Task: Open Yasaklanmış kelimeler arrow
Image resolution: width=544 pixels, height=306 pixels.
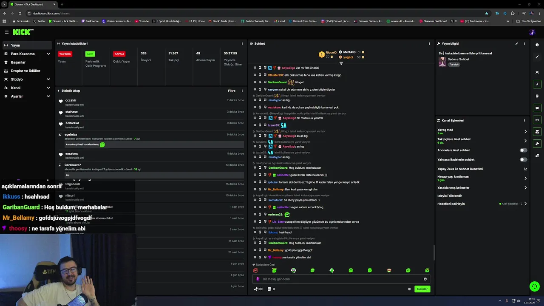Action: 525,187
